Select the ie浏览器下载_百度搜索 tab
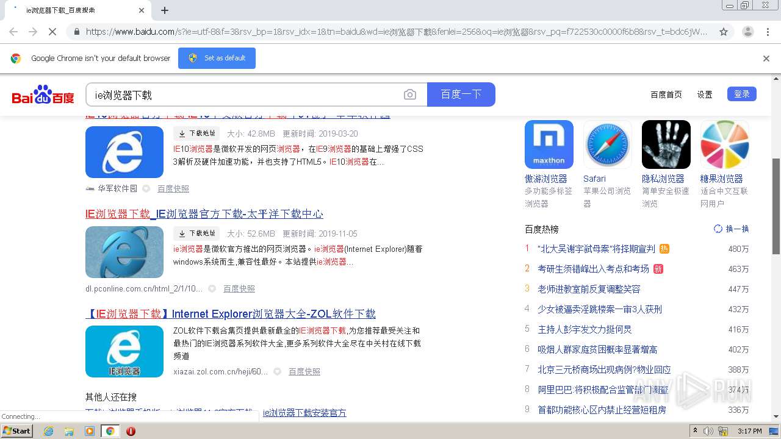The image size is (781, 439). (76, 10)
